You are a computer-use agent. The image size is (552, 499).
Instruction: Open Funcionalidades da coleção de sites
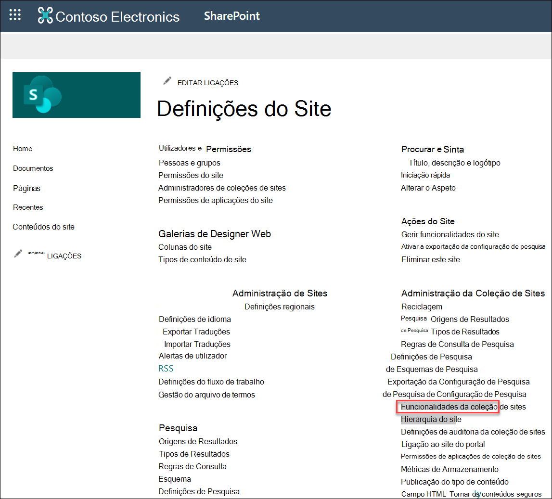[463, 407]
